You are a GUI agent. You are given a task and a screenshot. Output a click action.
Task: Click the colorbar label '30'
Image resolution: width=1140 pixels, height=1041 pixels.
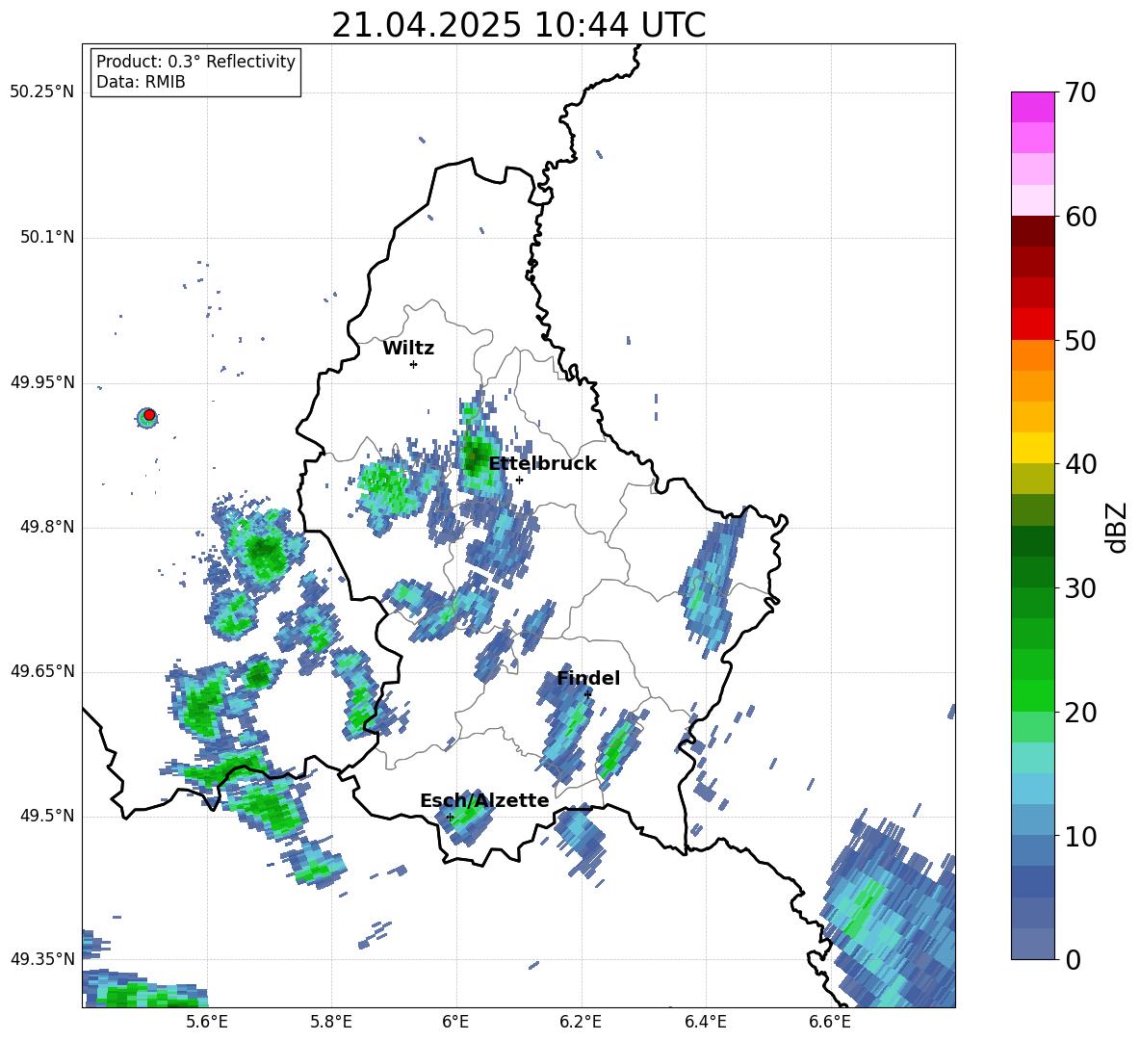(x=1080, y=588)
